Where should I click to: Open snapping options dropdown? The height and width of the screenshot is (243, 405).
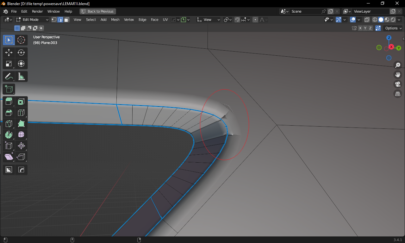coord(246,20)
